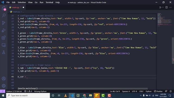Change CRLF end of line sequence
Image resolution: width=174 pixels, height=98 pixels.
click(x=141, y=91)
